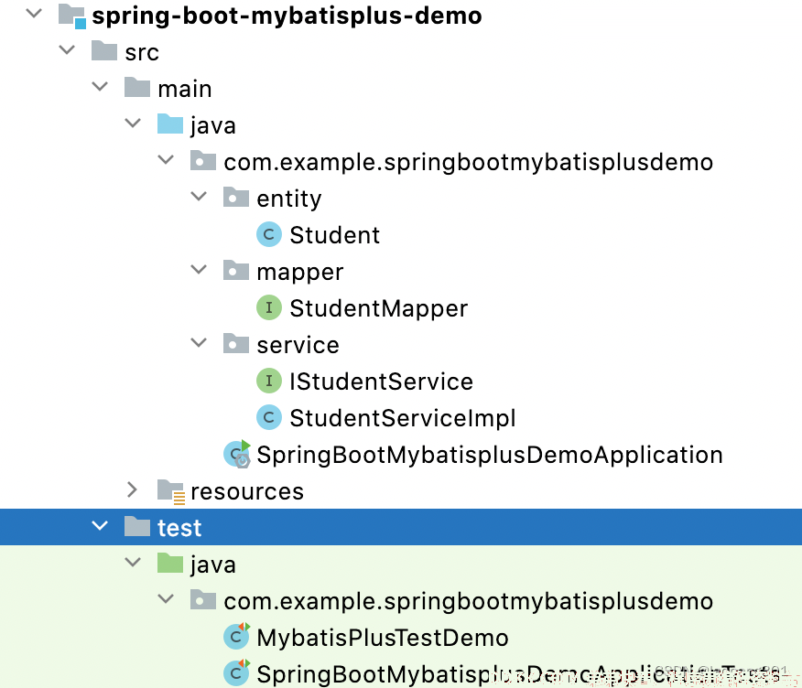The width and height of the screenshot is (802, 688).
Task: Collapse the main folder node
Action: point(100,86)
